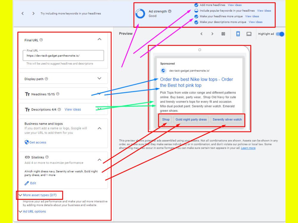Go to previous suggestion using the left arrow
This screenshot has width=298, height=223.
pyautogui.click(x=23, y=13)
